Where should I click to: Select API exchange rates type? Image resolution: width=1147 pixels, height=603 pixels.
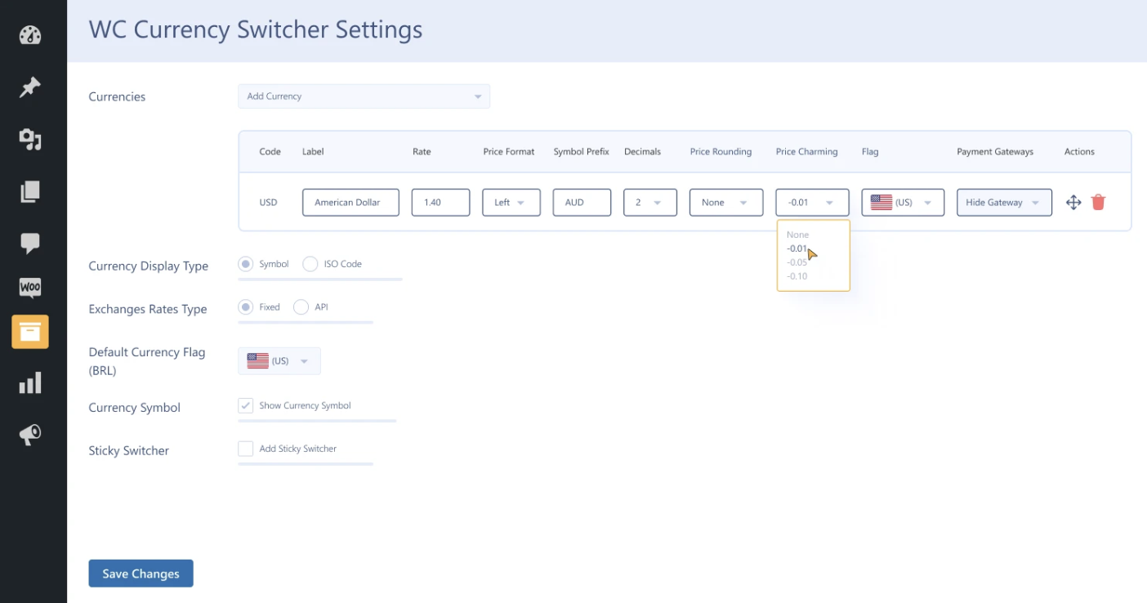click(x=301, y=307)
